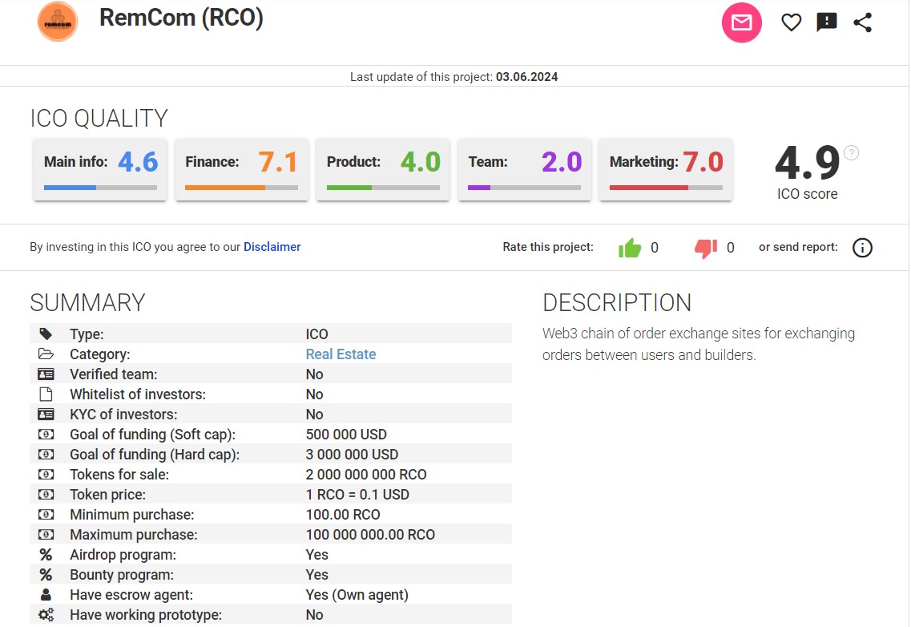Click the SUMMARY heading
Image resolution: width=911 pixels, height=627 pixels.
(87, 303)
